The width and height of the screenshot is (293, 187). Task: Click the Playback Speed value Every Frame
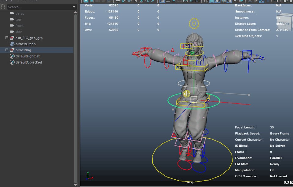(x=280, y=134)
